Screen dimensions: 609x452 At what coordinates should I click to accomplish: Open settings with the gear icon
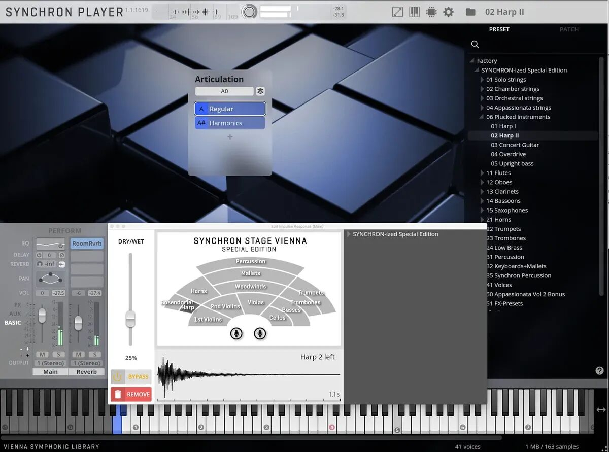click(x=448, y=12)
